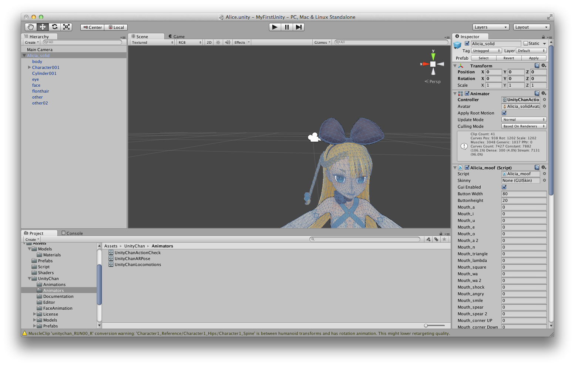Click the search-by-type icon in the Project panel
Image resolution: width=575 pixels, height=366 pixels.
(428, 239)
